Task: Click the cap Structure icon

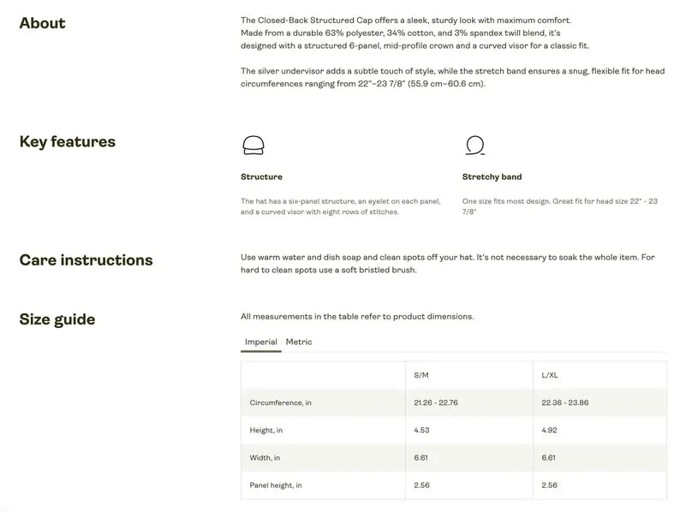Action: pyautogui.click(x=253, y=145)
